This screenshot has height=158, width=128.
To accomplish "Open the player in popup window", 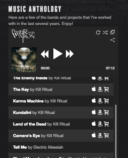I will point(112,32).
